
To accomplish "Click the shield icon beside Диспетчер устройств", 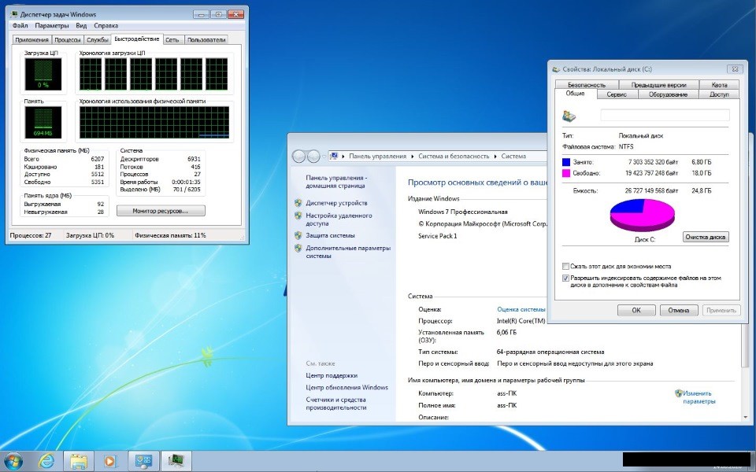I will (x=298, y=203).
